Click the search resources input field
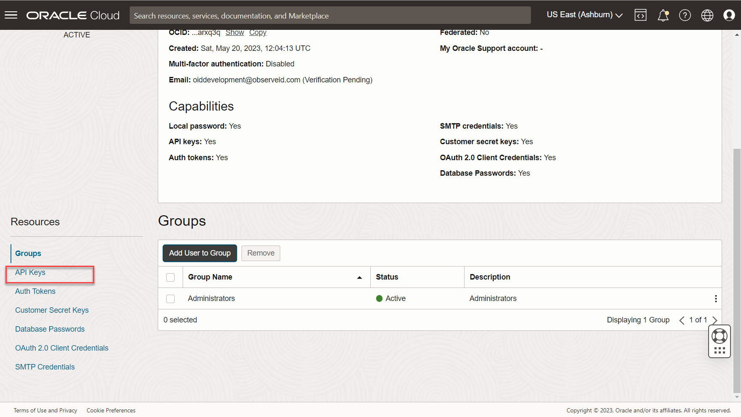 pos(330,16)
